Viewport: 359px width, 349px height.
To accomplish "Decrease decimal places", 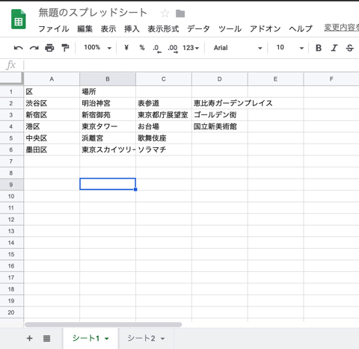I will [x=157, y=48].
